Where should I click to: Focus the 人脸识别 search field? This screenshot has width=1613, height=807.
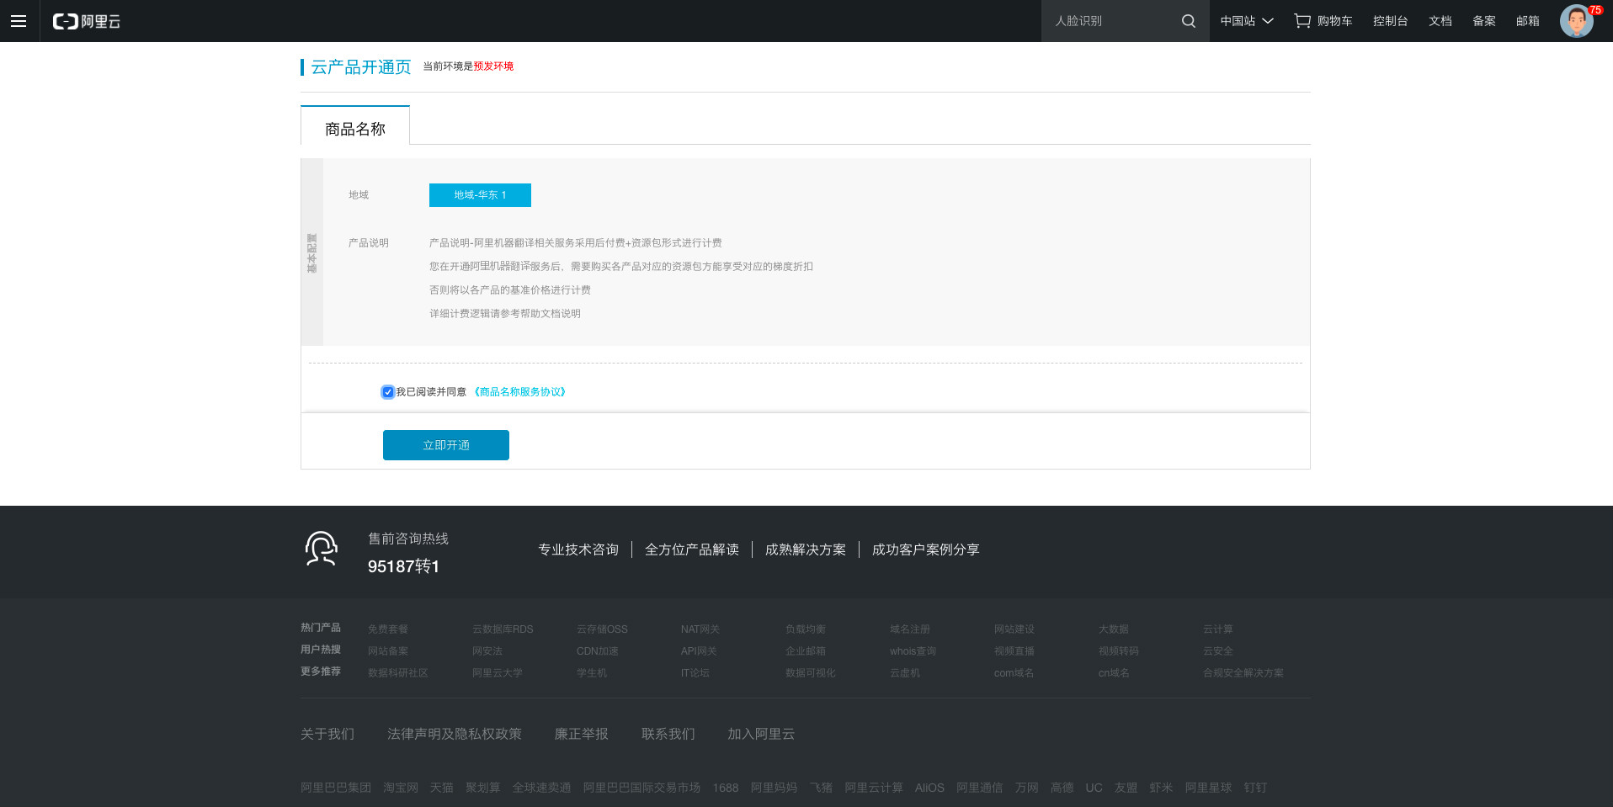(x=1111, y=21)
